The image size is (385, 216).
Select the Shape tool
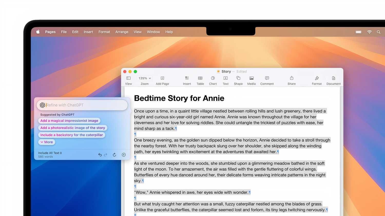238,80
